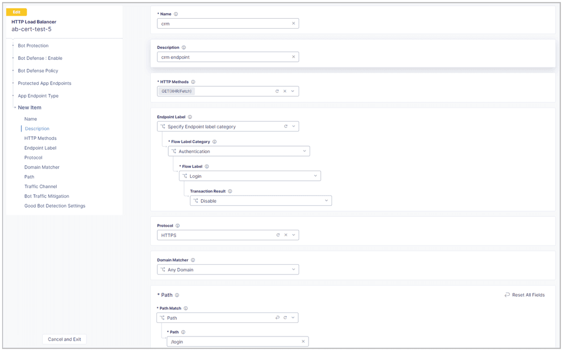The height and width of the screenshot is (351, 563).
Task: Reset Protocol field via the refresh icon
Action: coord(278,235)
